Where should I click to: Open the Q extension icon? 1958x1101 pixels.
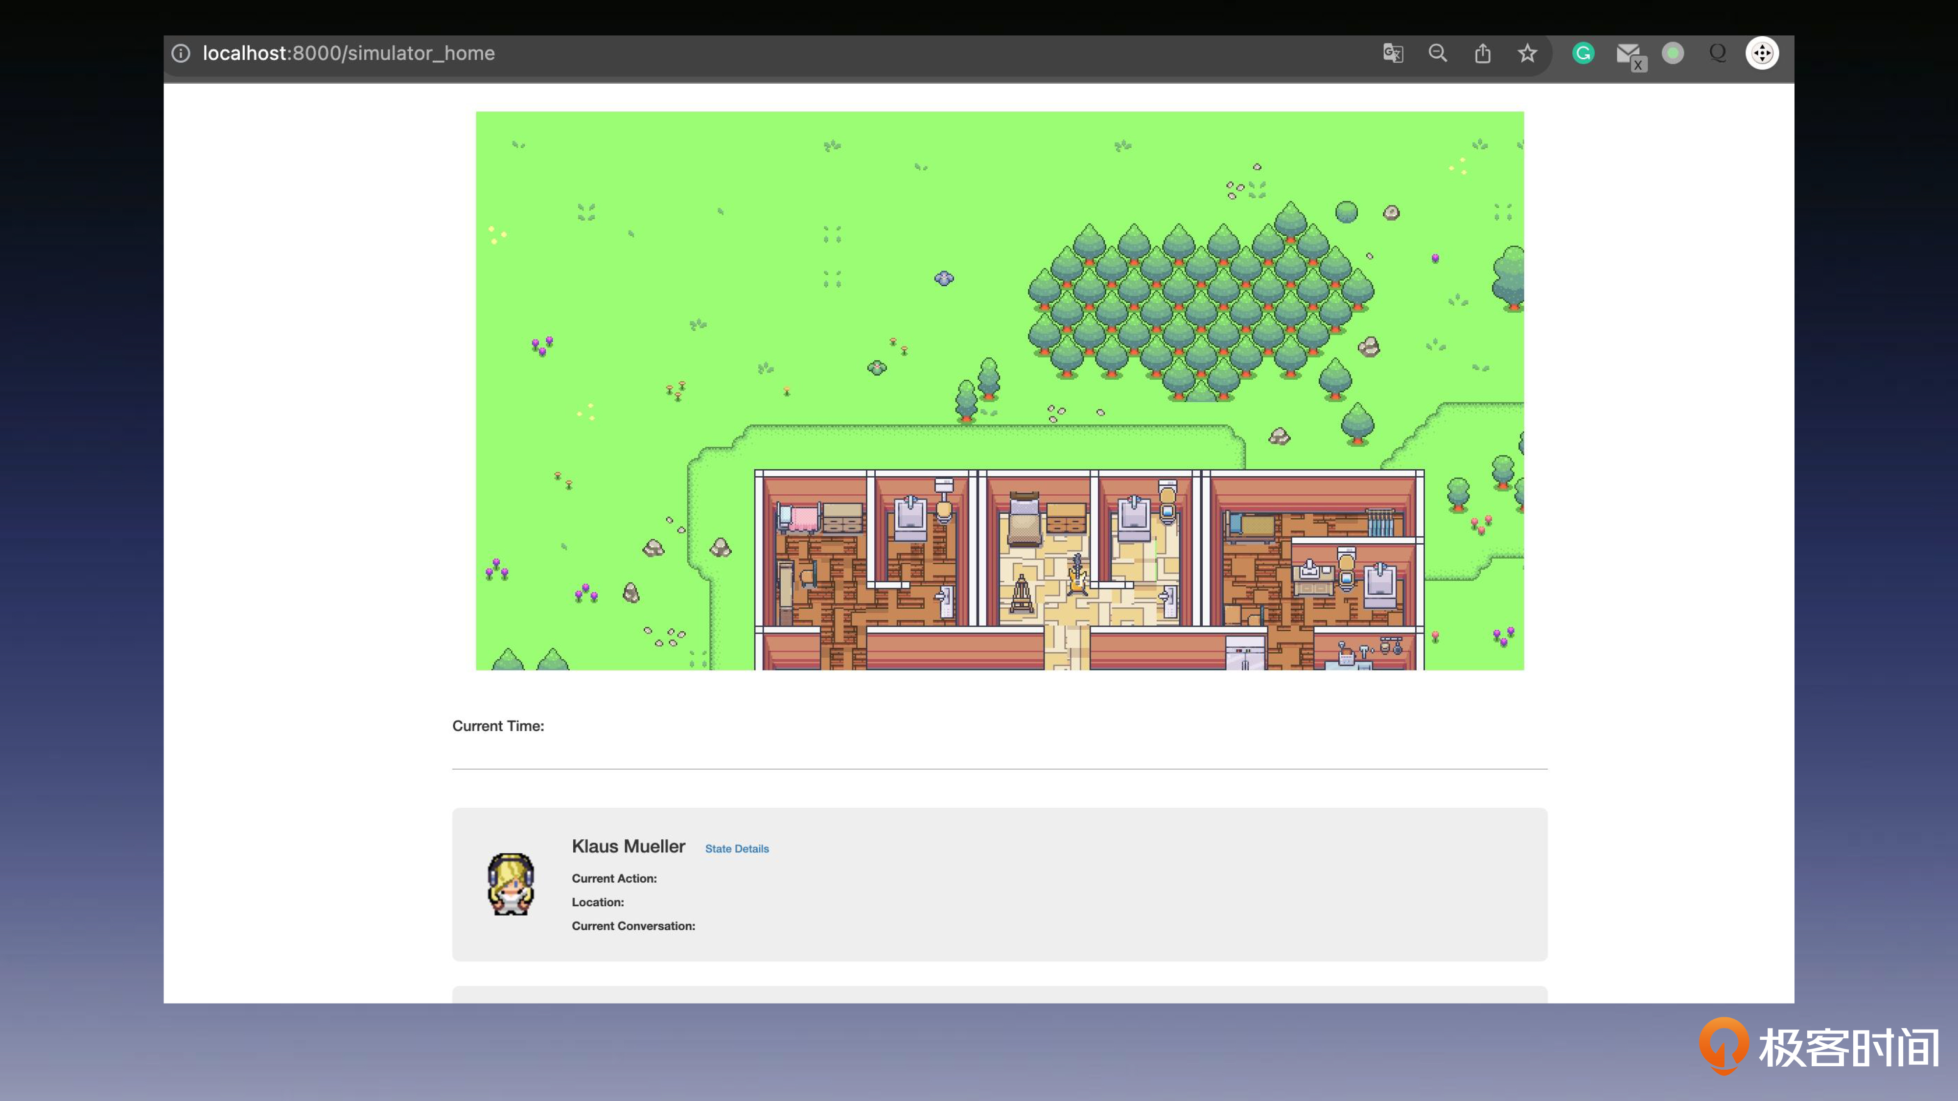click(1717, 53)
